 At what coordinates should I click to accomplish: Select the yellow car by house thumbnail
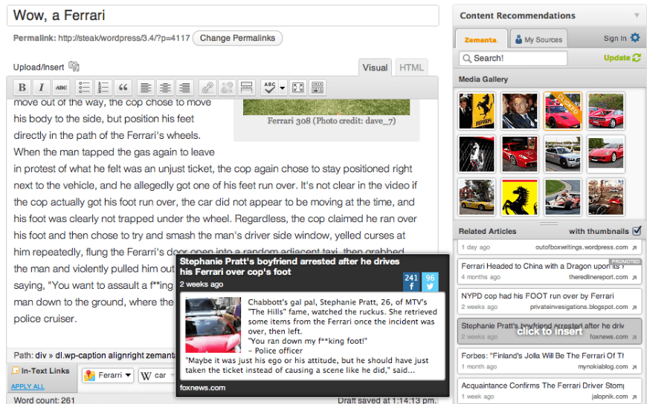477,197
